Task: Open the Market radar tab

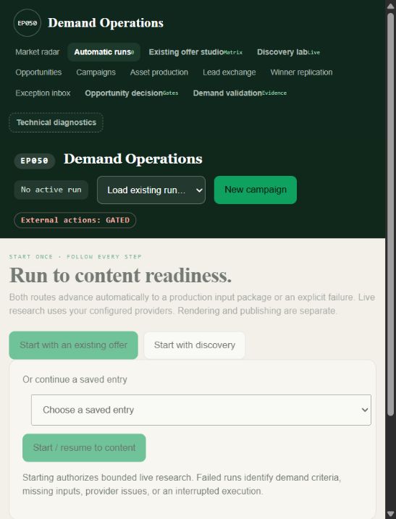Action: 38,52
